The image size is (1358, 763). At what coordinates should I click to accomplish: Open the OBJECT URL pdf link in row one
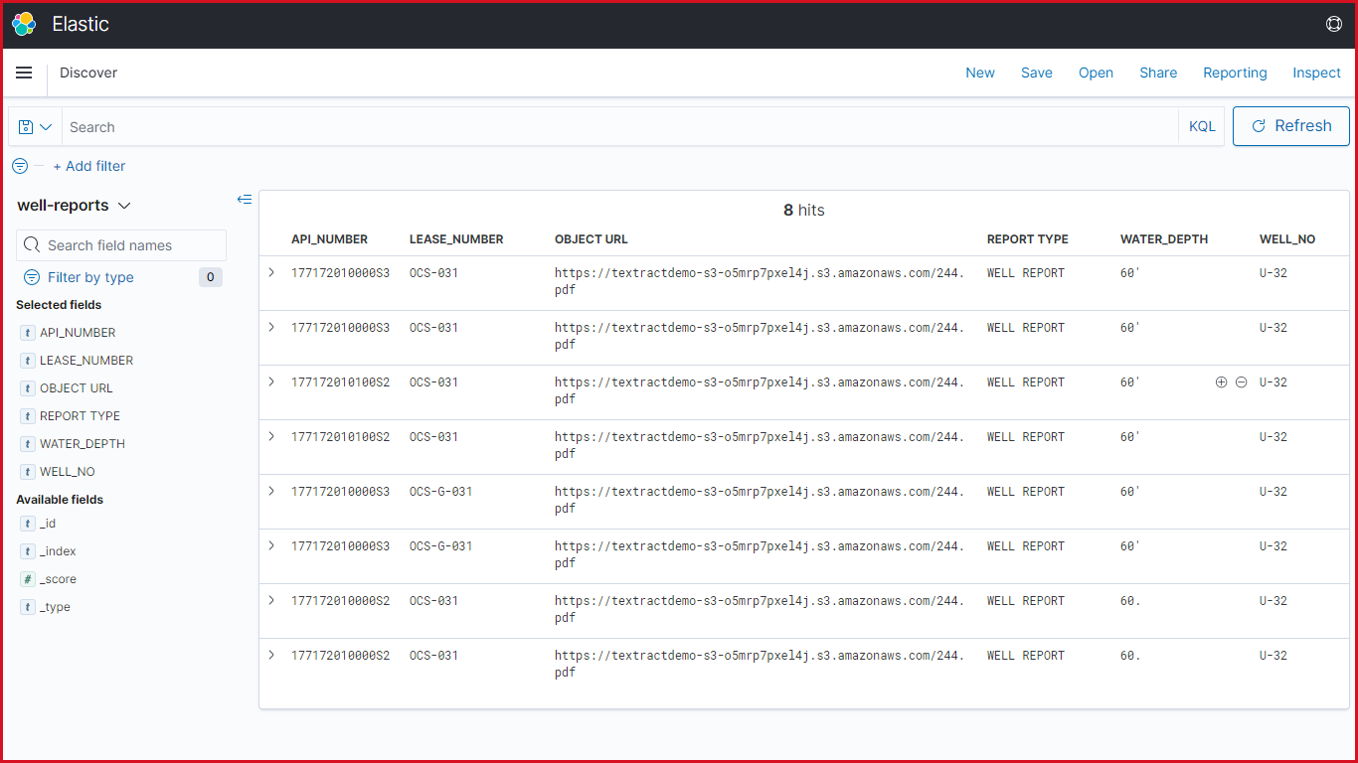pyautogui.click(x=759, y=280)
